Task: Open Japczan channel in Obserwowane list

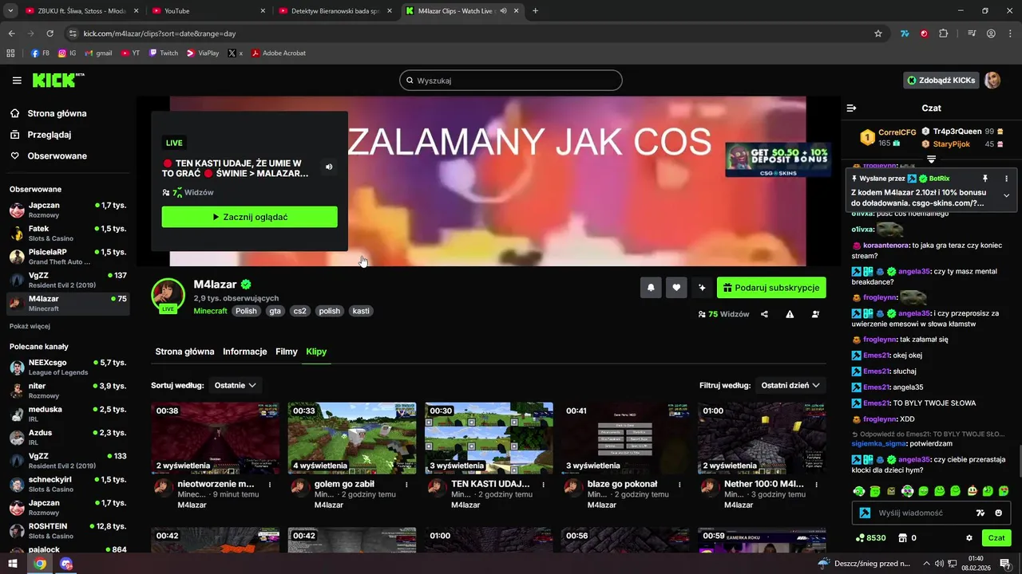Action: [68, 210]
